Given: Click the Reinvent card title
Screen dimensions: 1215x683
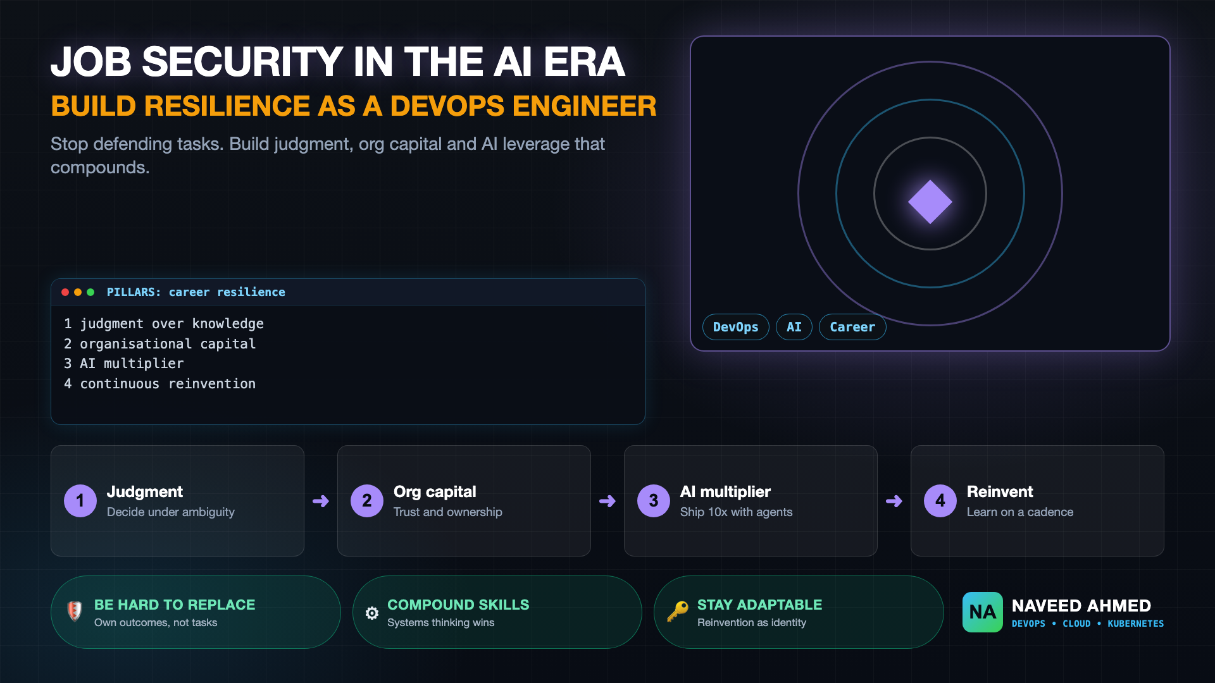Looking at the screenshot, I should pos(1000,492).
